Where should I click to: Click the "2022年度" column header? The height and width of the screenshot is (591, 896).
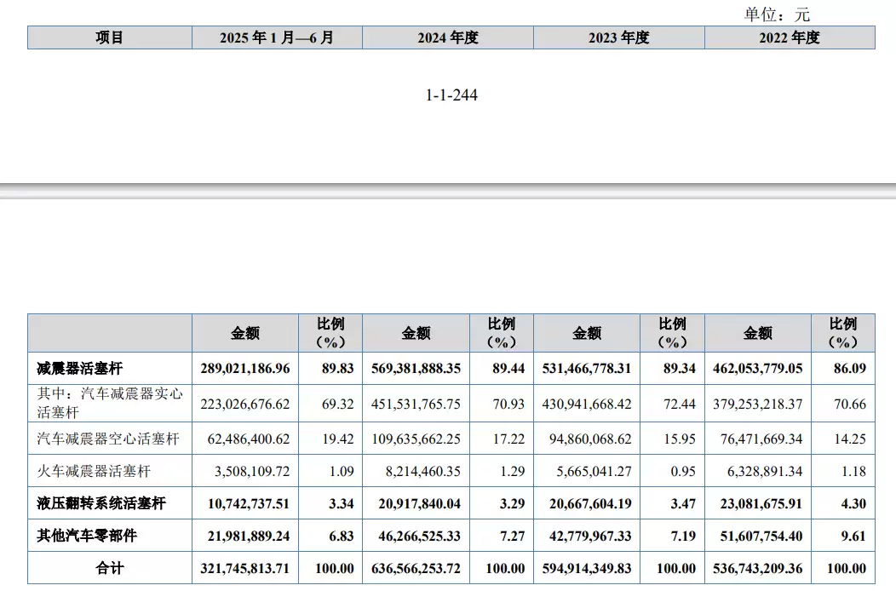pyautogui.click(x=790, y=37)
